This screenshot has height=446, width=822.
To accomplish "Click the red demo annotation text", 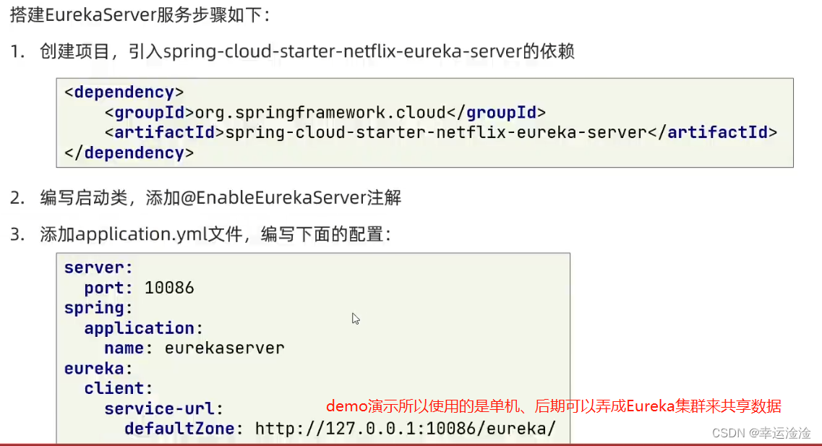I will coord(553,406).
